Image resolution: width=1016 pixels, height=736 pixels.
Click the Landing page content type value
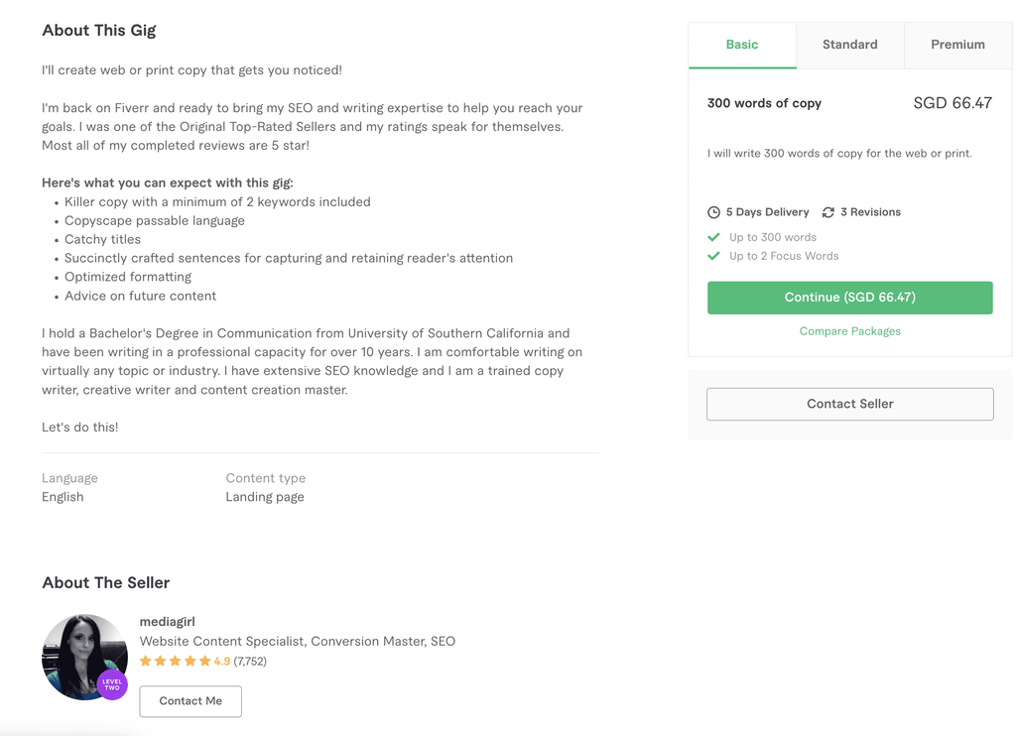click(x=265, y=497)
